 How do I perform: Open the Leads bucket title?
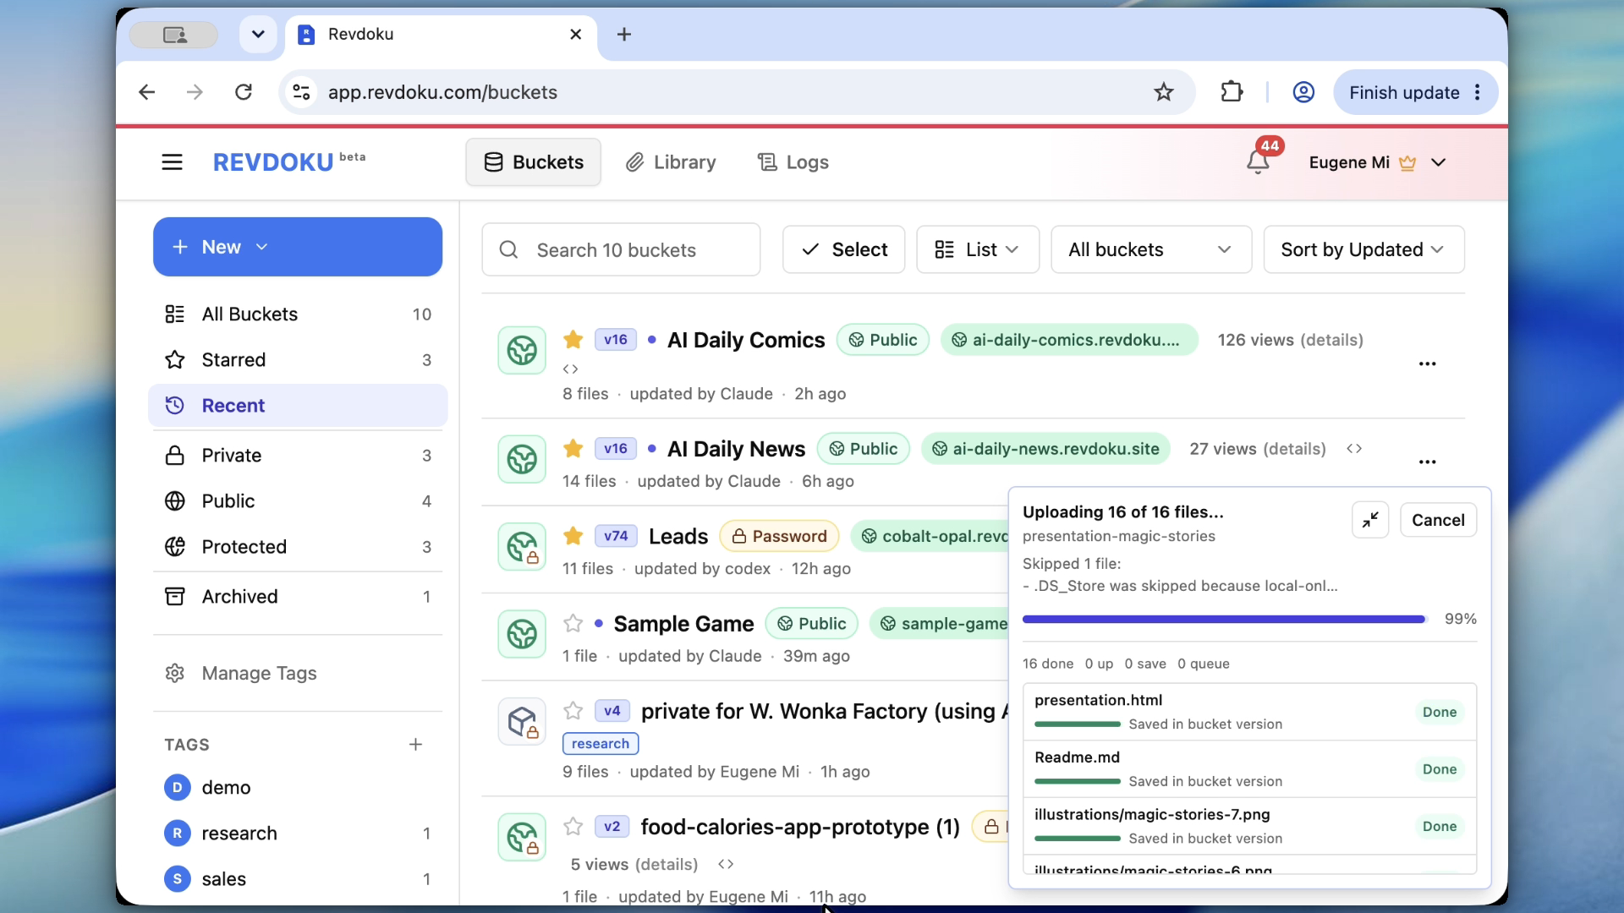pyautogui.click(x=678, y=536)
